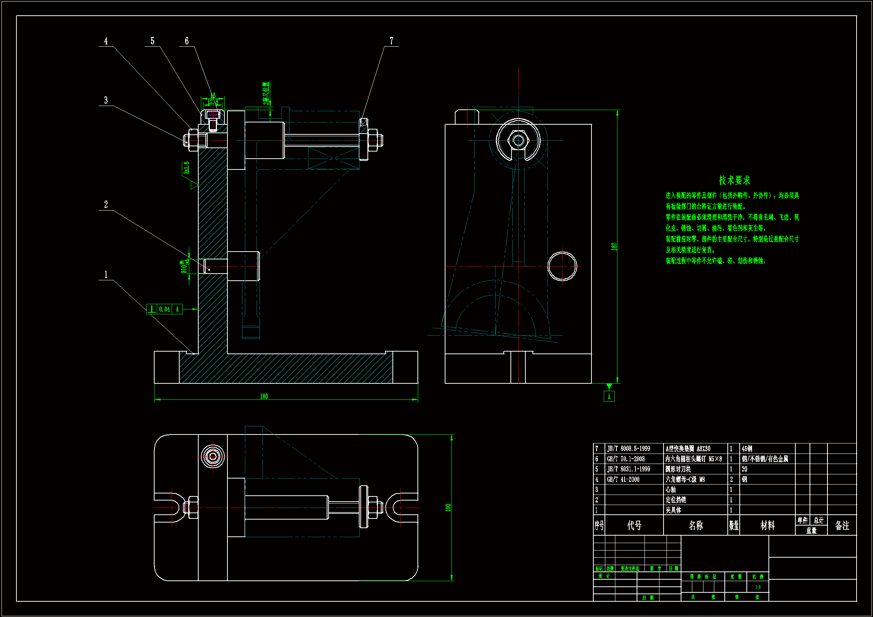Select the perpendicularity tolerance frame 0.04 A
The image size is (873, 617).
164,309
